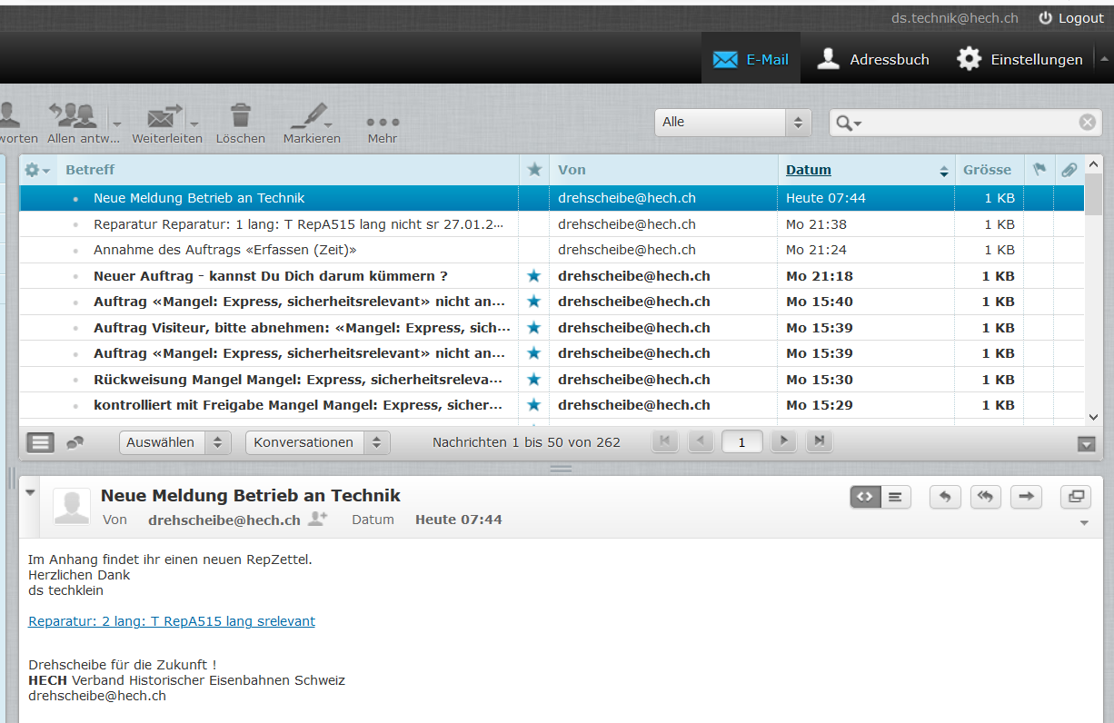Open the 'Alle' filter dropdown
1114x723 pixels.
click(732, 123)
